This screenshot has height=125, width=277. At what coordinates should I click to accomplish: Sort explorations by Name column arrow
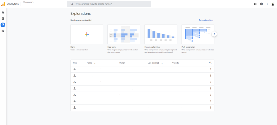point(95,63)
